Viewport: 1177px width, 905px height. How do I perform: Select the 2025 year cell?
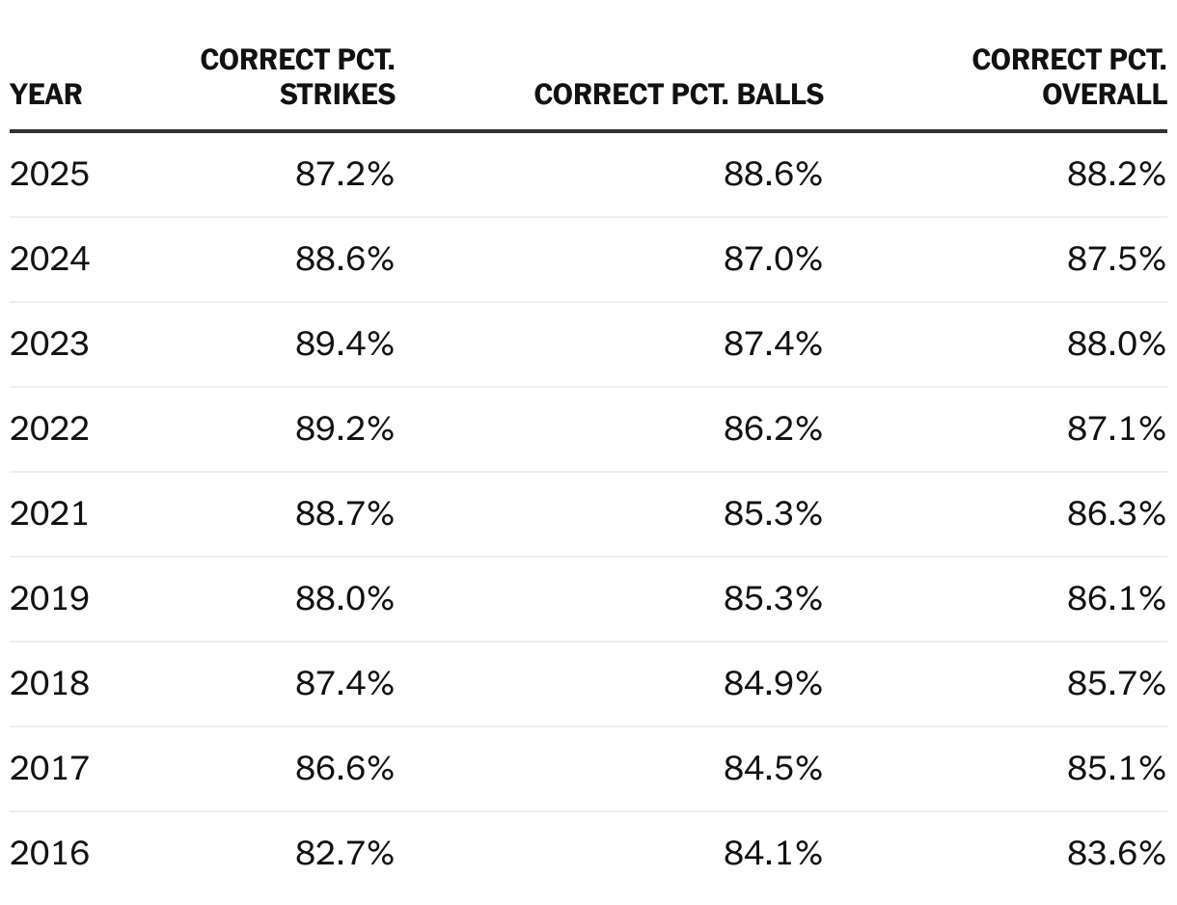pyautogui.click(x=49, y=175)
